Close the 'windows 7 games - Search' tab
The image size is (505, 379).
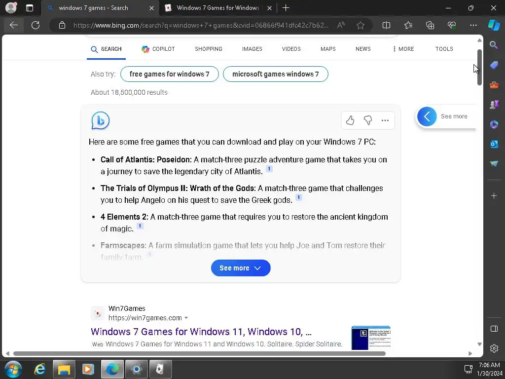[x=151, y=8]
